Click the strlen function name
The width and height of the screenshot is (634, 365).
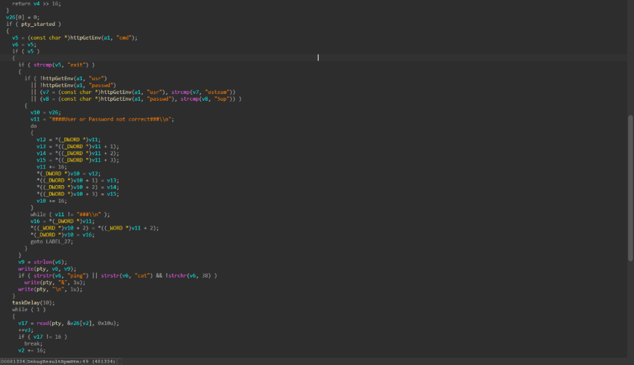pos(42,262)
